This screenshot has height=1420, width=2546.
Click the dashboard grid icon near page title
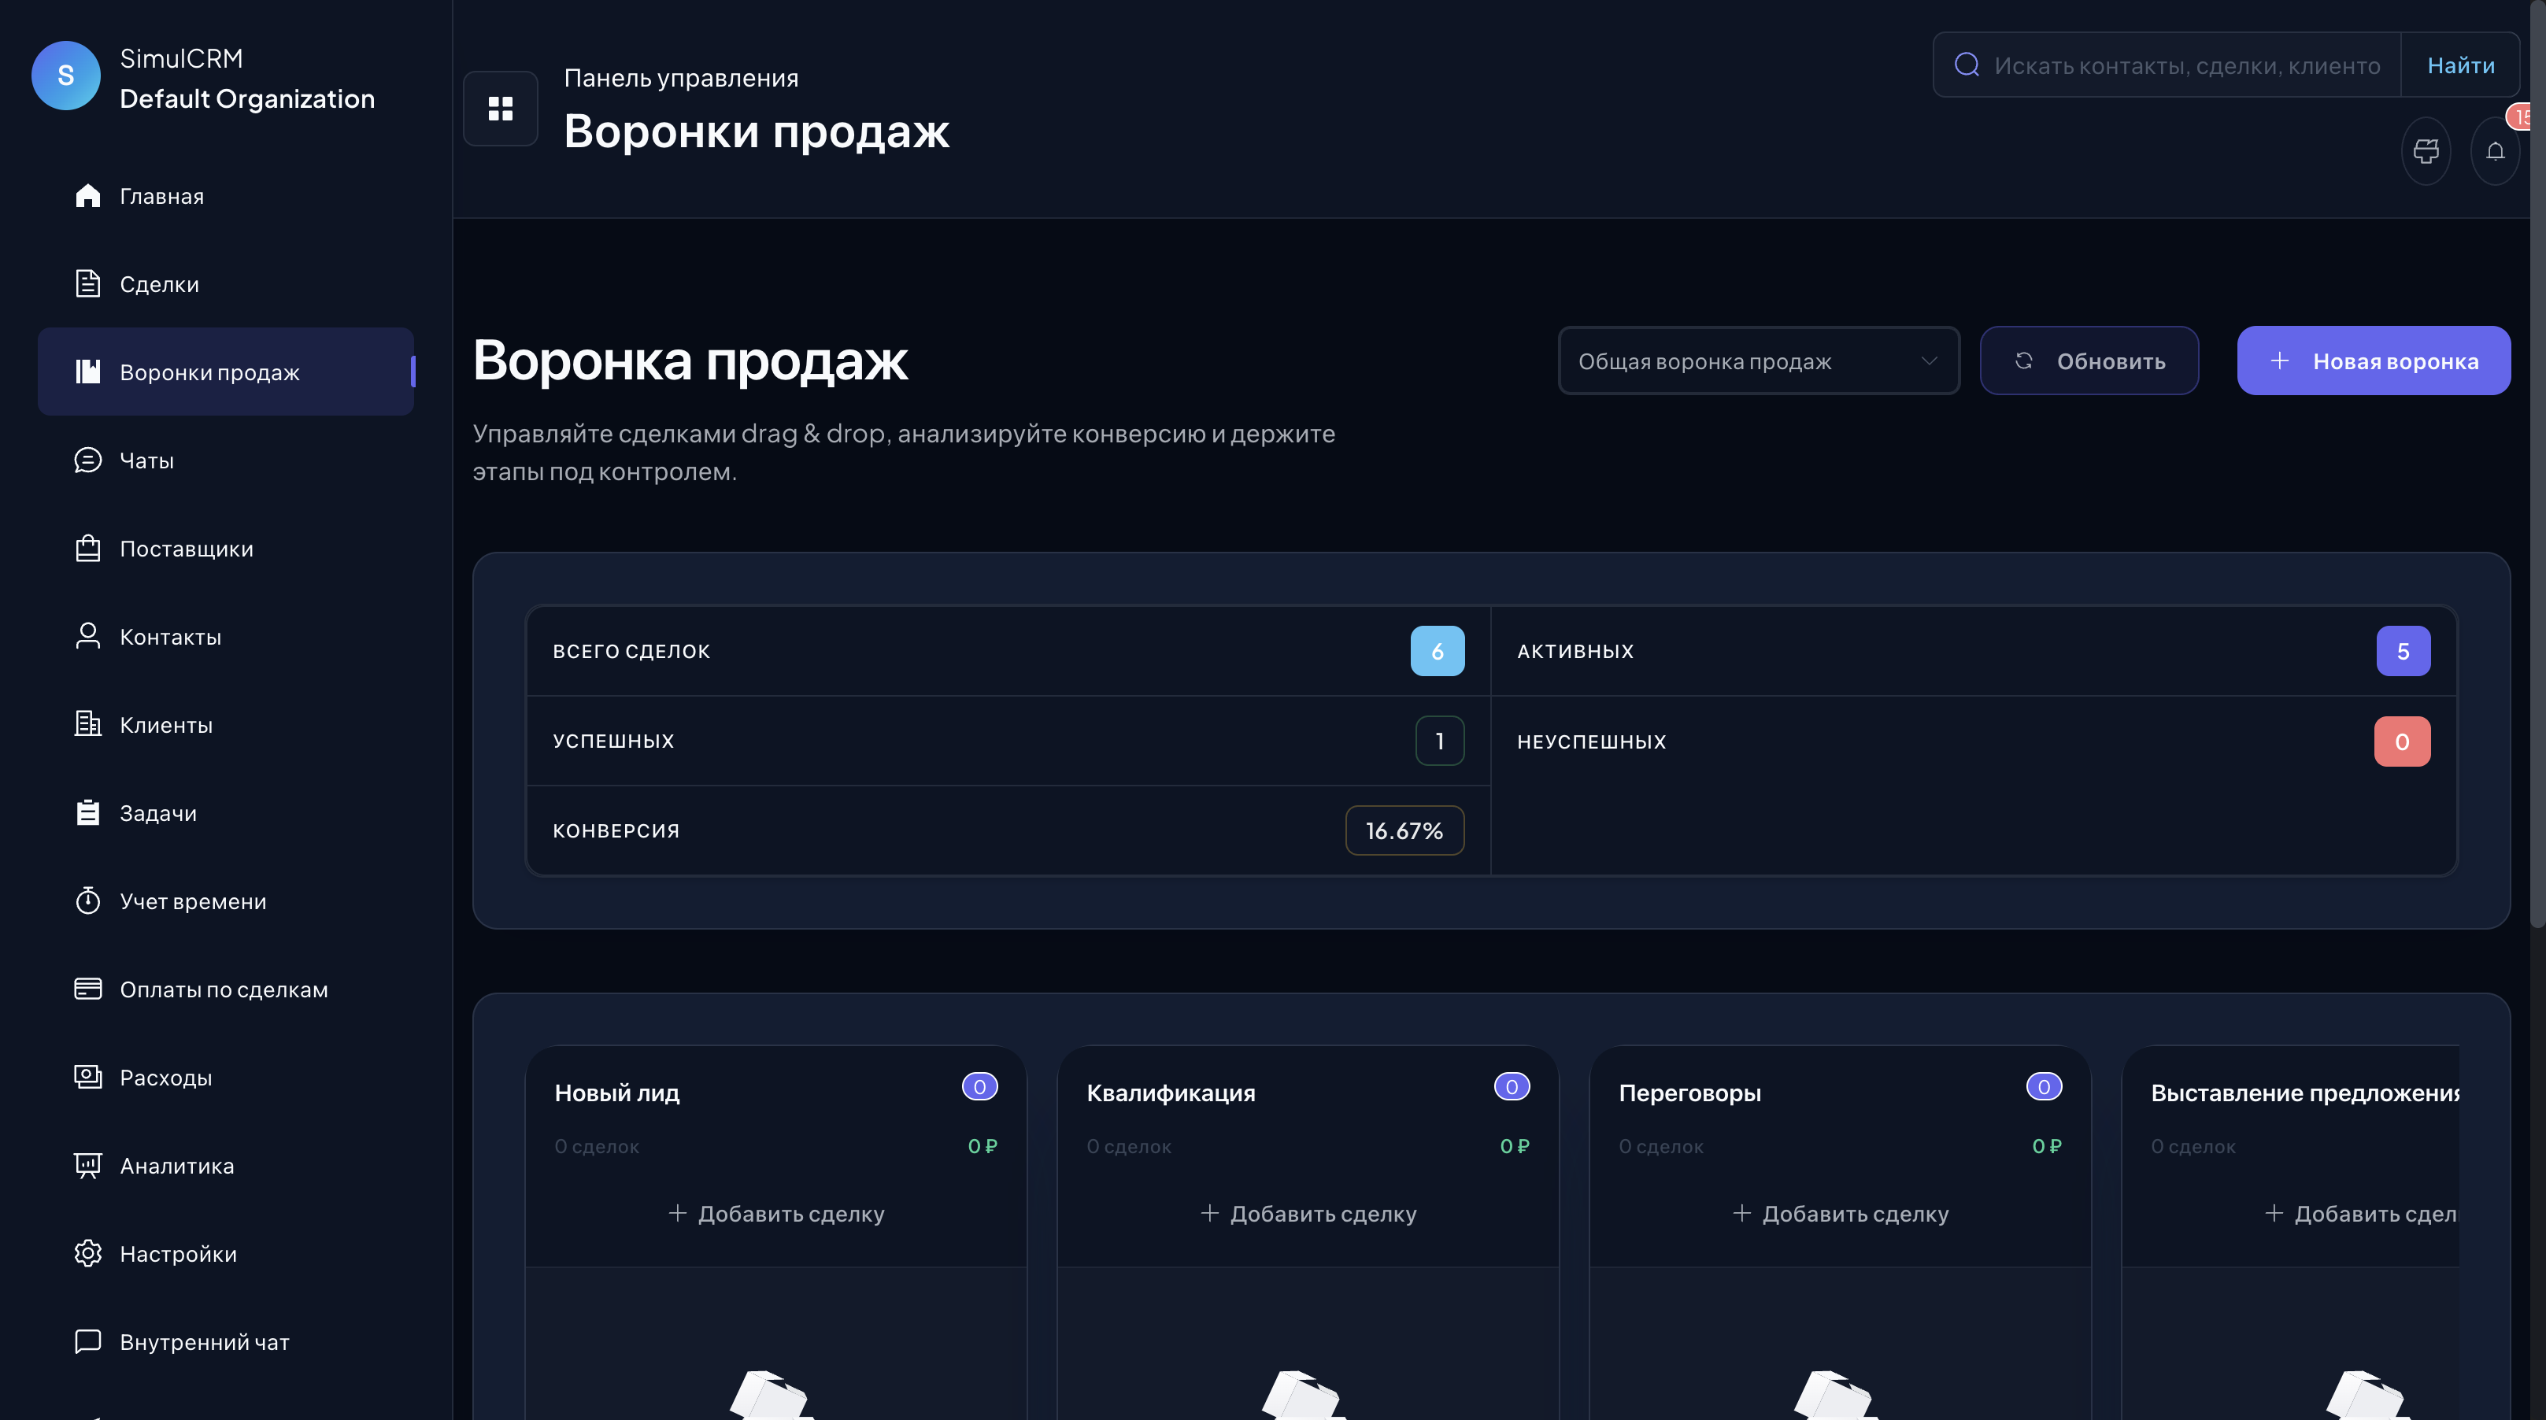(x=500, y=109)
